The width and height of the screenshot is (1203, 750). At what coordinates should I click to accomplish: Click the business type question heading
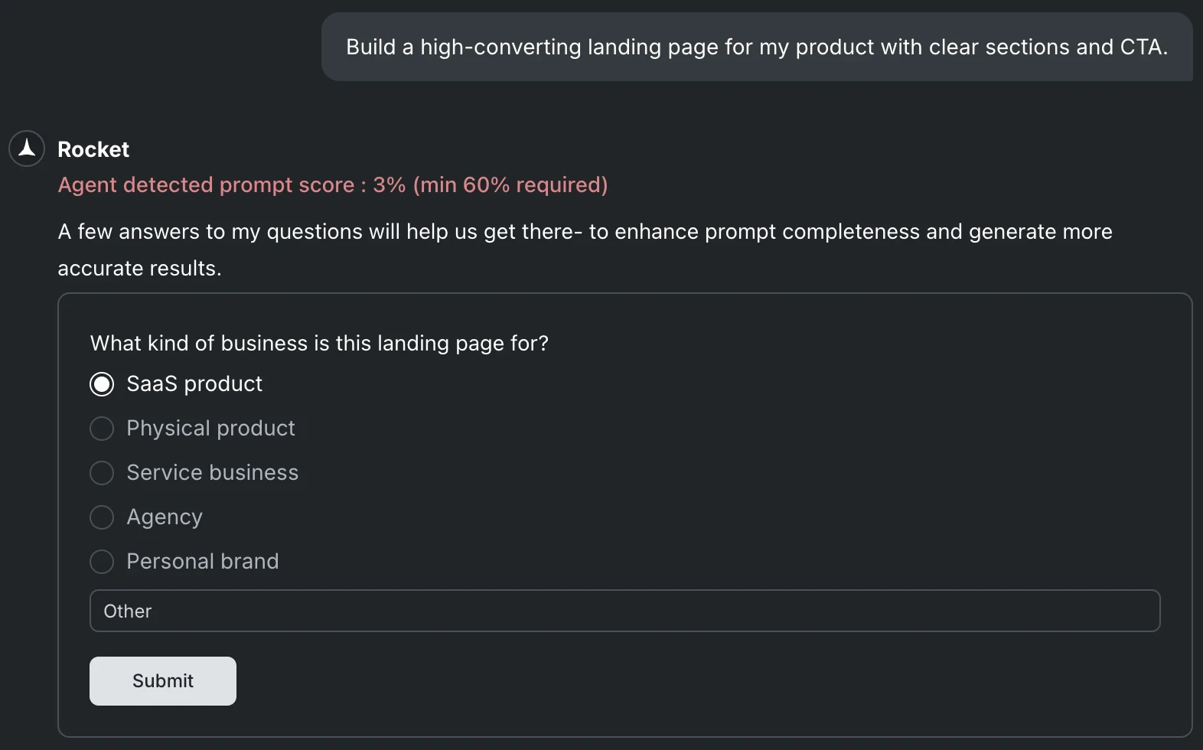pyautogui.click(x=320, y=344)
